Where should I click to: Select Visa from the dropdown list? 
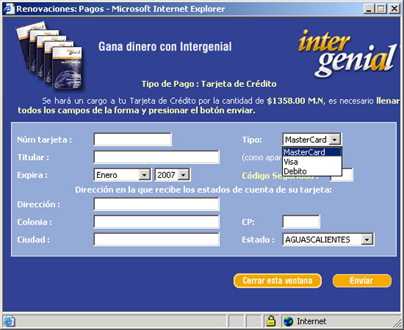point(312,162)
